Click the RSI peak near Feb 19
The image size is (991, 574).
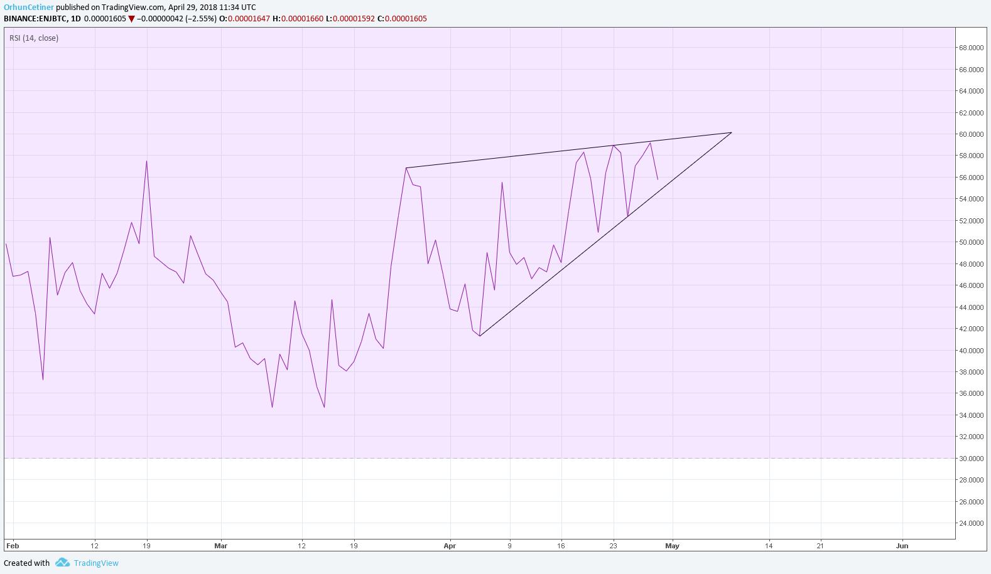pyautogui.click(x=146, y=161)
